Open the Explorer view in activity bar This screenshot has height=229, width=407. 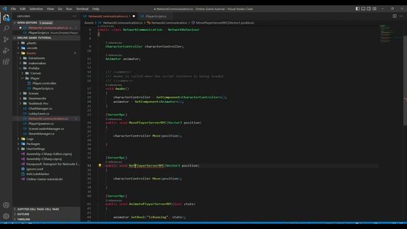tap(6, 18)
